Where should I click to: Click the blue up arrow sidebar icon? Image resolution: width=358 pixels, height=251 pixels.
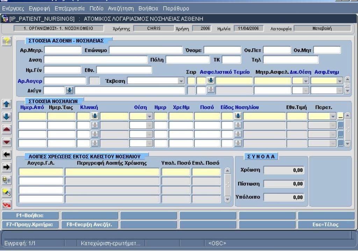coord(7,104)
